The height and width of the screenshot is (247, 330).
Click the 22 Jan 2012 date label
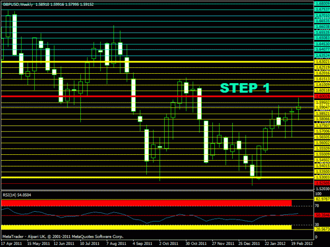275,244
